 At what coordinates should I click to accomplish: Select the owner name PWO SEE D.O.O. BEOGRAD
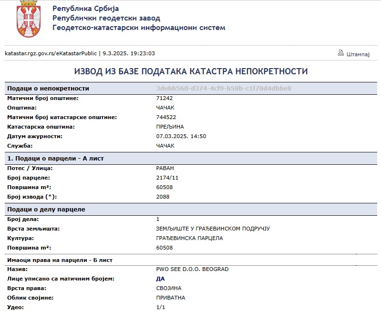click(192, 269)
